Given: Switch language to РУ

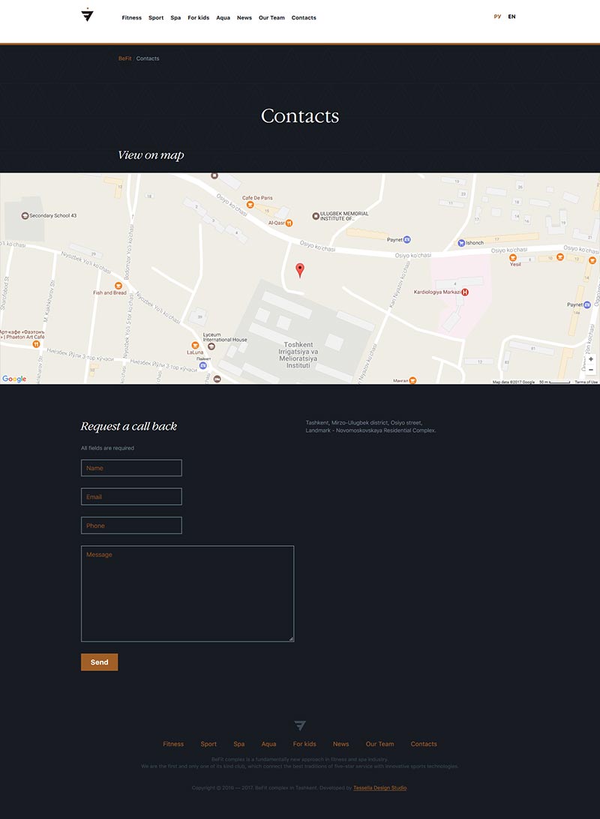Looking at the screenshot, I should click(x=497, y=16).
